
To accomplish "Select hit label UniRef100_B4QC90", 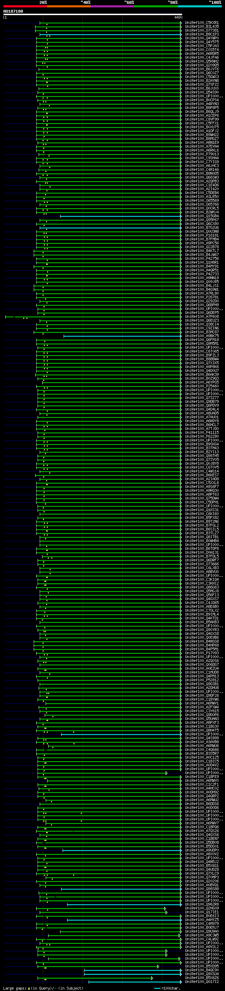I will [201, 970].
